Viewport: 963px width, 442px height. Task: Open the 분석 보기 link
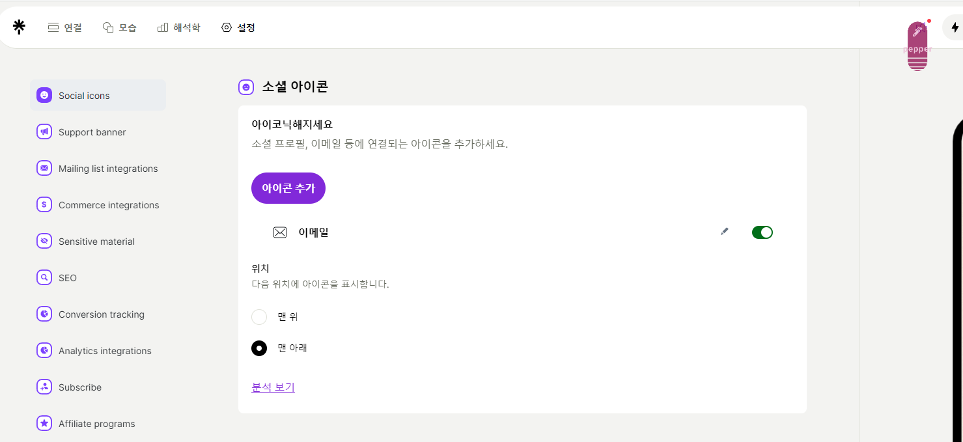(x=273, y=387)
